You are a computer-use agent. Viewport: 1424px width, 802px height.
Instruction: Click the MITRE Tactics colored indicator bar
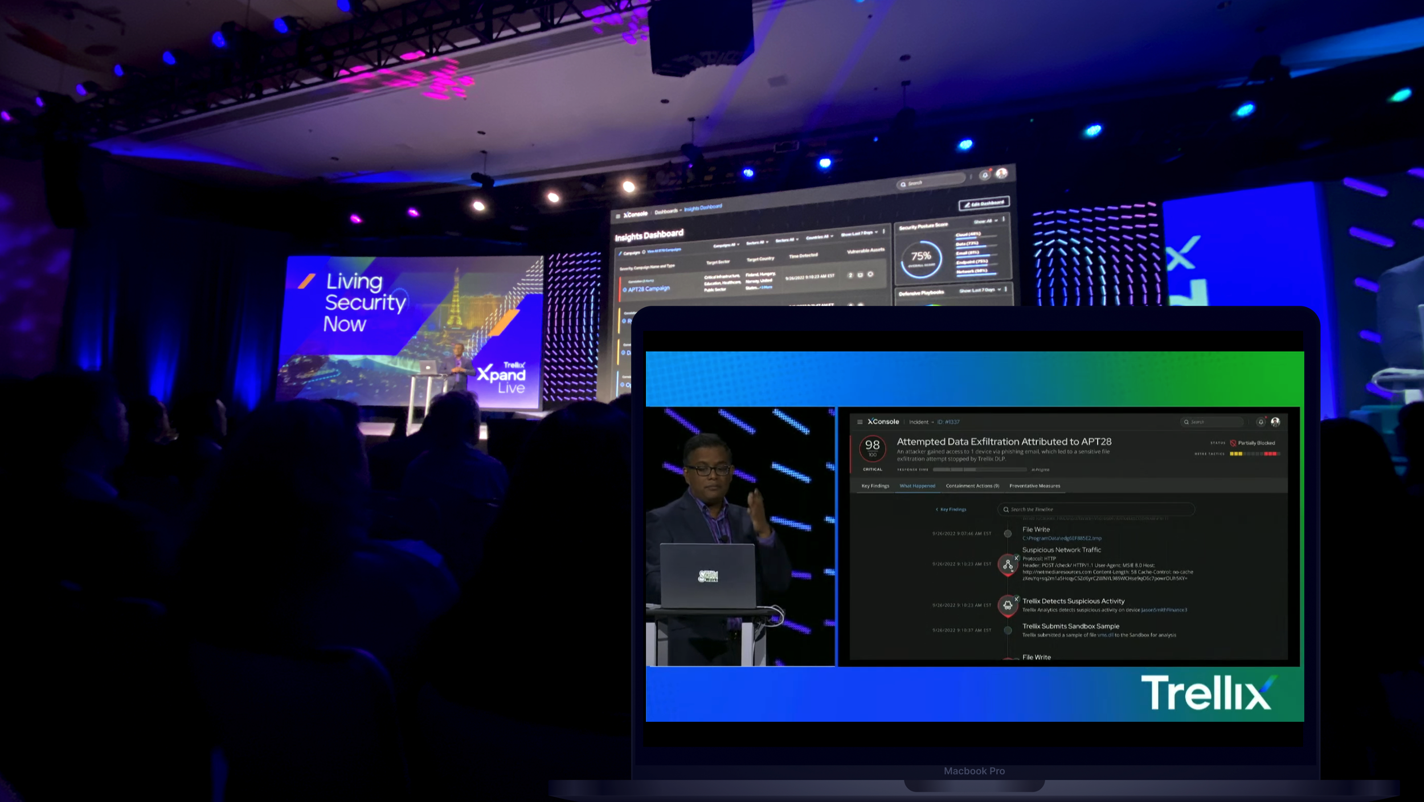pos(1255,454)
